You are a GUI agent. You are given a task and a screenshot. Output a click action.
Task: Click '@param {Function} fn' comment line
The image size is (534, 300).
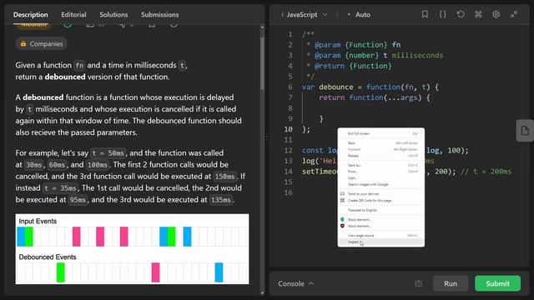[x=357, y=45]
